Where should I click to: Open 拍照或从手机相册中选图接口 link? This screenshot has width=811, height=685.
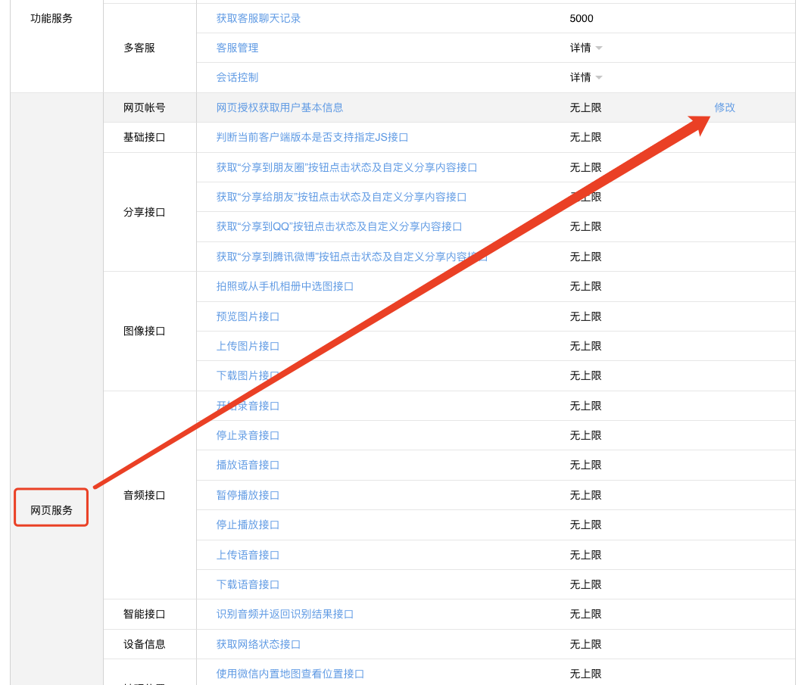(x=285, y=286)
